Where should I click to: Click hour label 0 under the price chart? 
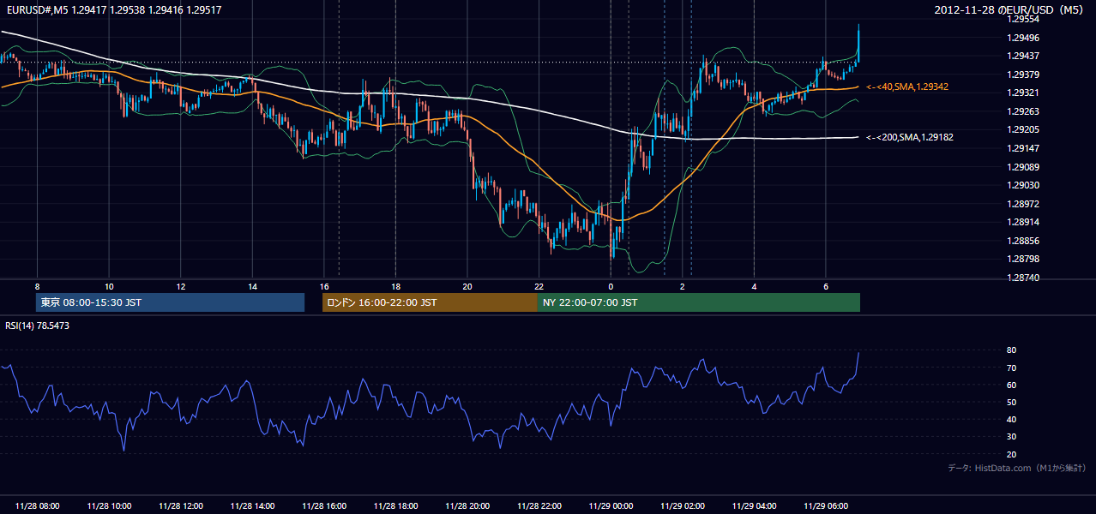point(611,286)
